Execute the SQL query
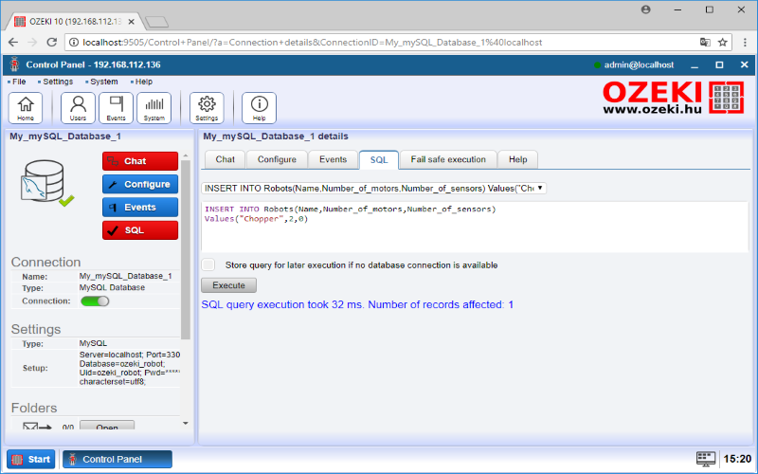 click(x=228, y=285)
